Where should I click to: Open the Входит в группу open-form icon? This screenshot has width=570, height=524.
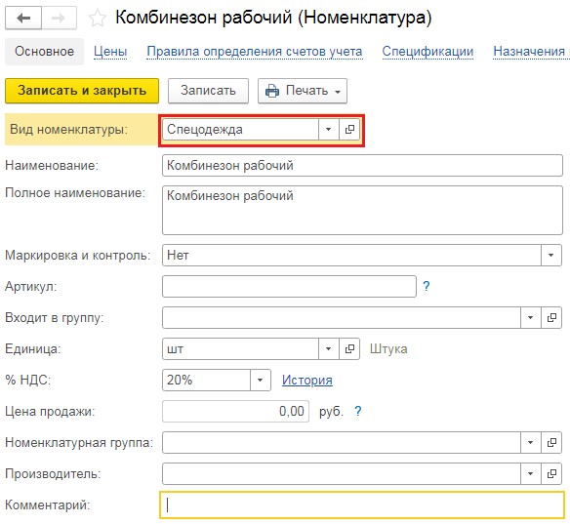pos(551,317)
